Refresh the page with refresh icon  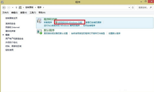click(133, 8)
